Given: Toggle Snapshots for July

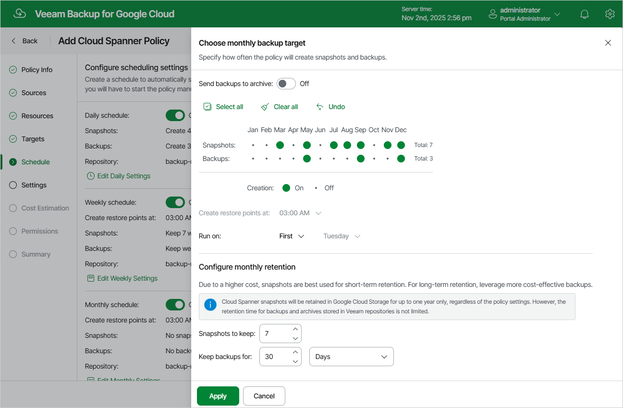Looking at the screenshot, I should [x=334, y=145].
